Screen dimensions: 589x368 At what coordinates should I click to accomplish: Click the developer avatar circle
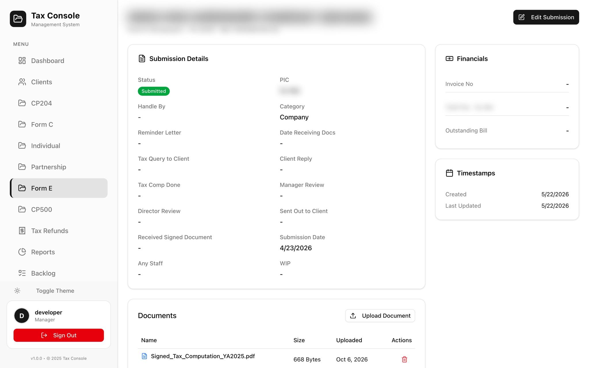tap(22, 316)
